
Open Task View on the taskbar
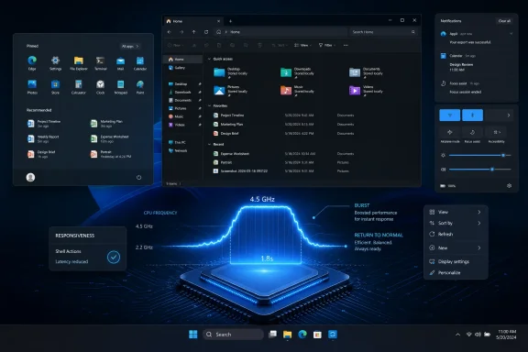pos(273,335)
